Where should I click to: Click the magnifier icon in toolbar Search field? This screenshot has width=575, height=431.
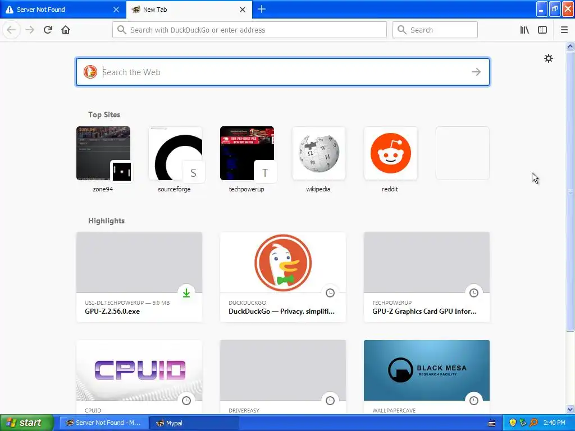click(x=402, y=30)
